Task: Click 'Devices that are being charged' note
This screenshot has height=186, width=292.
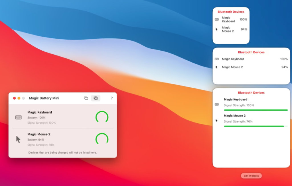Action: (x=62, y=152)
